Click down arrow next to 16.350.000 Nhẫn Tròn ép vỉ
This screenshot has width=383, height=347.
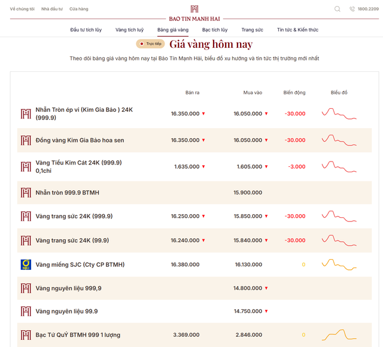coord(203,114)
